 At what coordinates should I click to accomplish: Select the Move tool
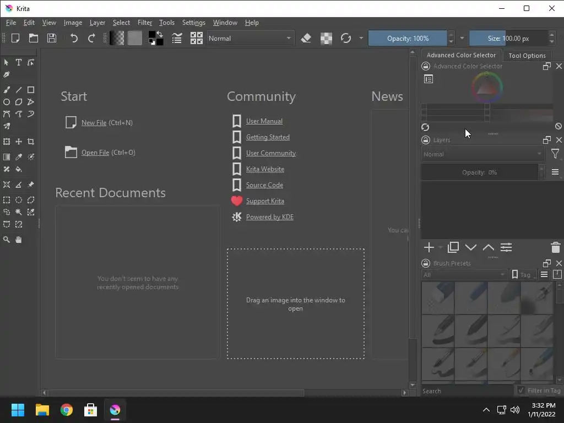click(19, 142)
